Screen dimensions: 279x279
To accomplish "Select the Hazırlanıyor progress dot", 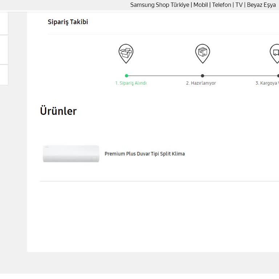I will point(202,76).
